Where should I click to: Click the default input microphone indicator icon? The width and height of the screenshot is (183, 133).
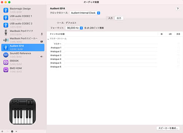coord(42,34)
